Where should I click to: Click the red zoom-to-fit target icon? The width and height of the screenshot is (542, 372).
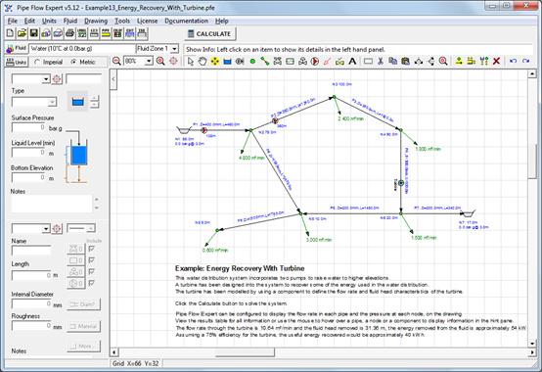(173, 62)
